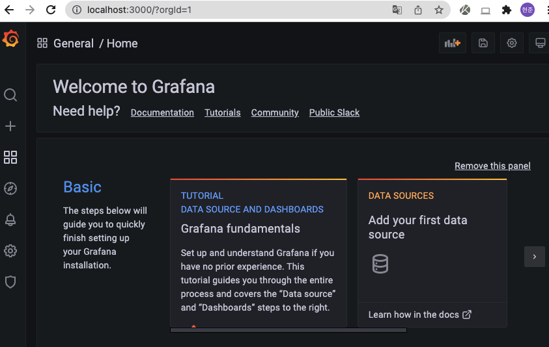Click Remove this panel
Viewport: 549px width, 347px height.
click(492, 166)
